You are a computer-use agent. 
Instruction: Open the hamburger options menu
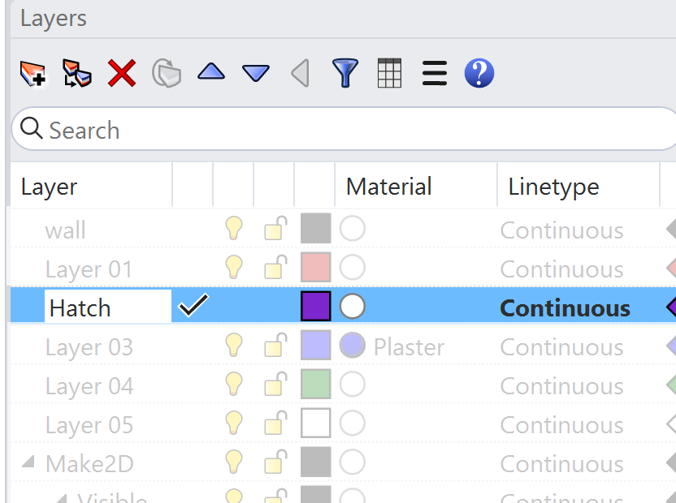tap(435, 74)
